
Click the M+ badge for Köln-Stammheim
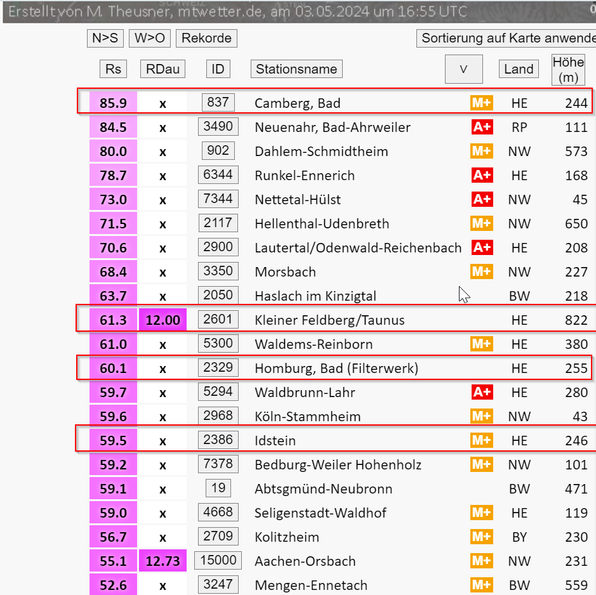click(x=482, y=416)
